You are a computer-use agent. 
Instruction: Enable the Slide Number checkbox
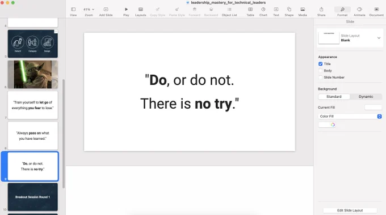(320, 78)
